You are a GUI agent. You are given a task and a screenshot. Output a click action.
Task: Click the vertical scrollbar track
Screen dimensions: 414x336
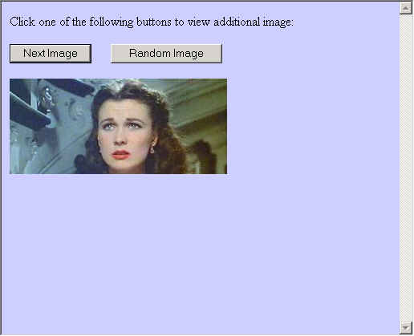(406, 168)
